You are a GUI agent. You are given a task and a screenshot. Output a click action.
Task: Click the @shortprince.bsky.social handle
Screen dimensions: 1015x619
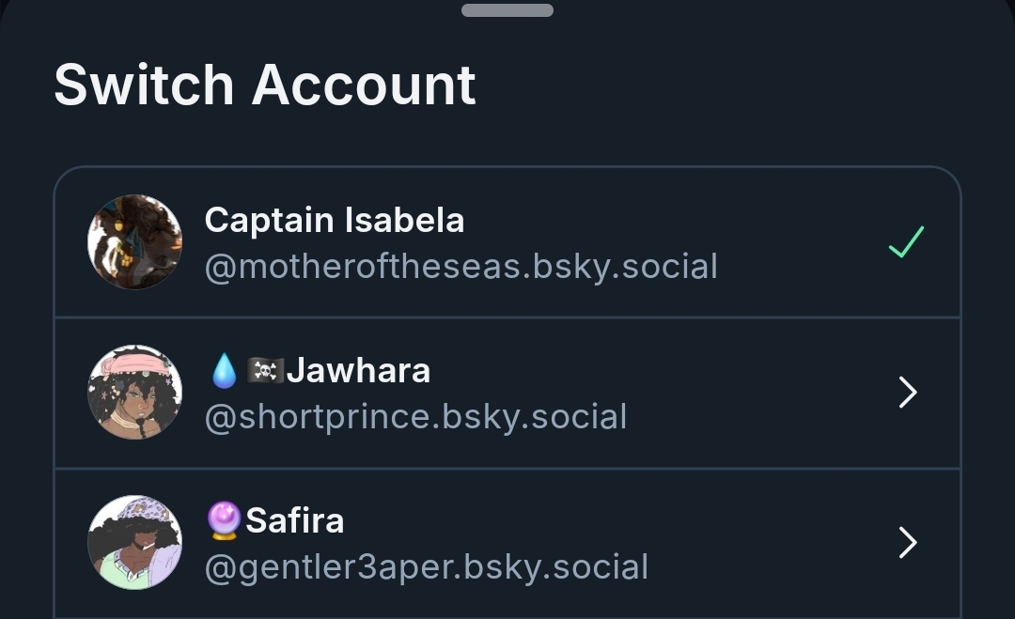(x=415, y=417)
